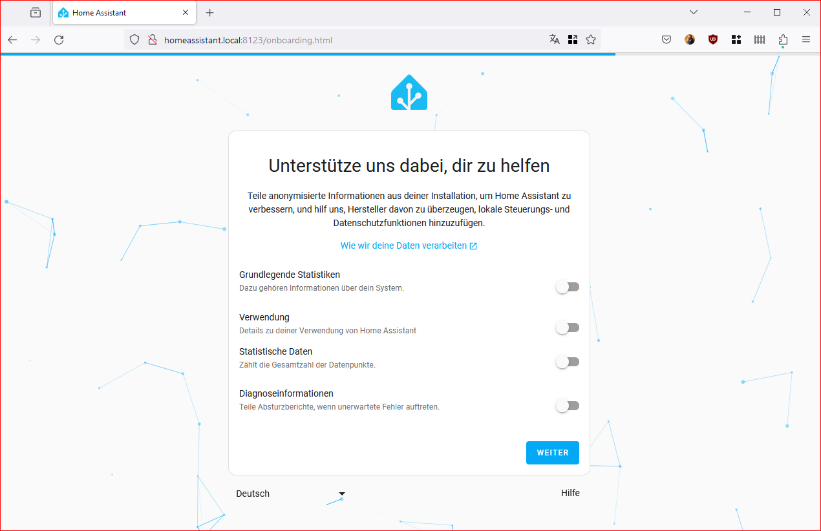
Task: Click heading 'Unterstütze uns dabei, dir zu helfen'
Action: [409, 165]
